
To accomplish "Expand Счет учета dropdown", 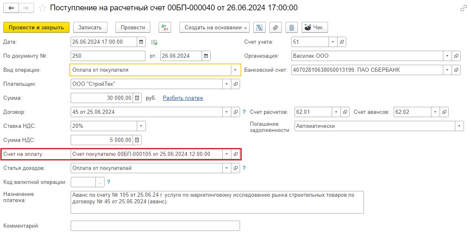I will 333,42.
